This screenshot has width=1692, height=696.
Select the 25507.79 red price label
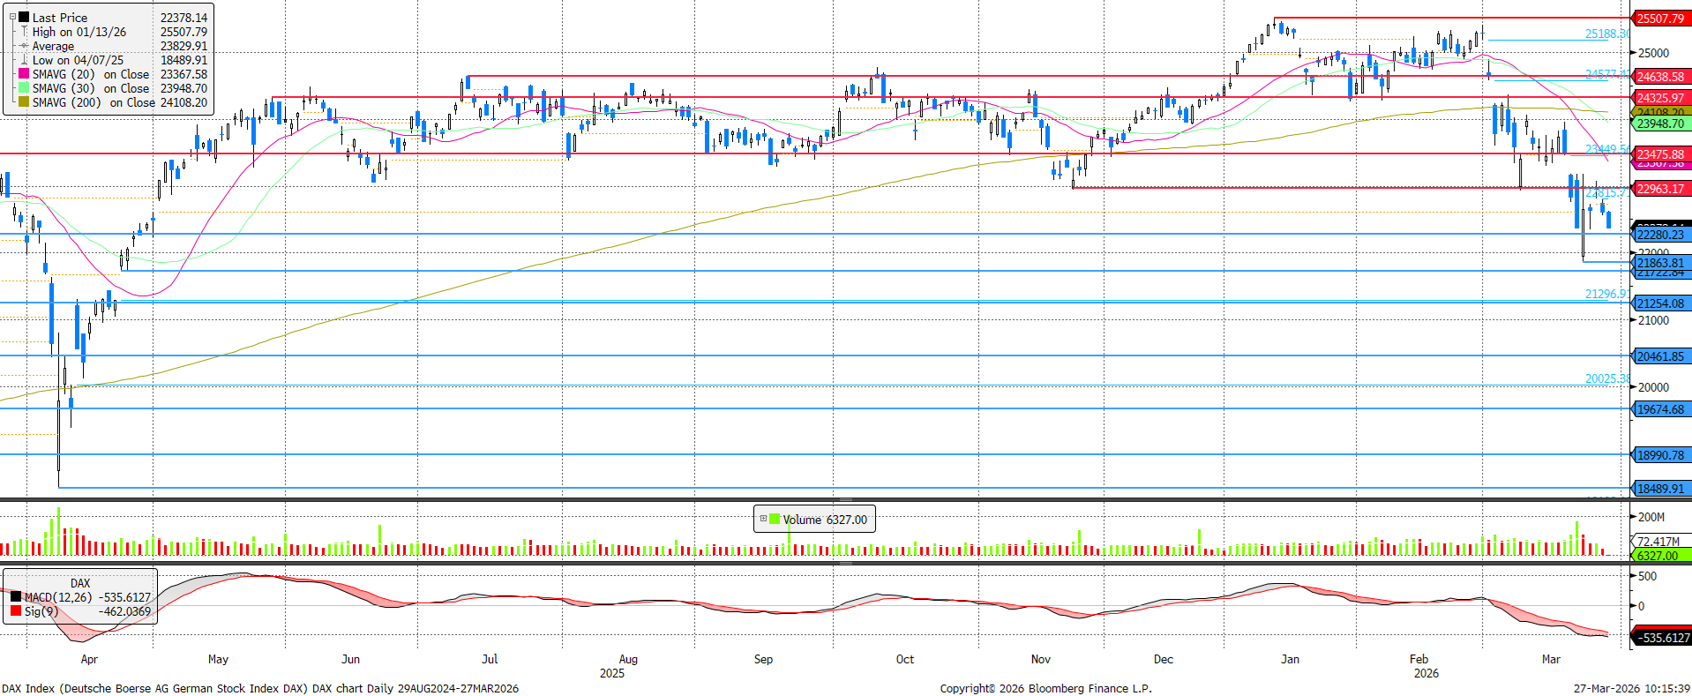pos(1660,19)
